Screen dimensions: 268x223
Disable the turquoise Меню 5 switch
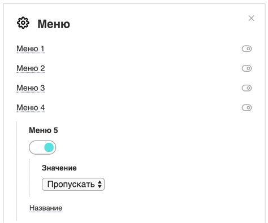pos(42,147)
